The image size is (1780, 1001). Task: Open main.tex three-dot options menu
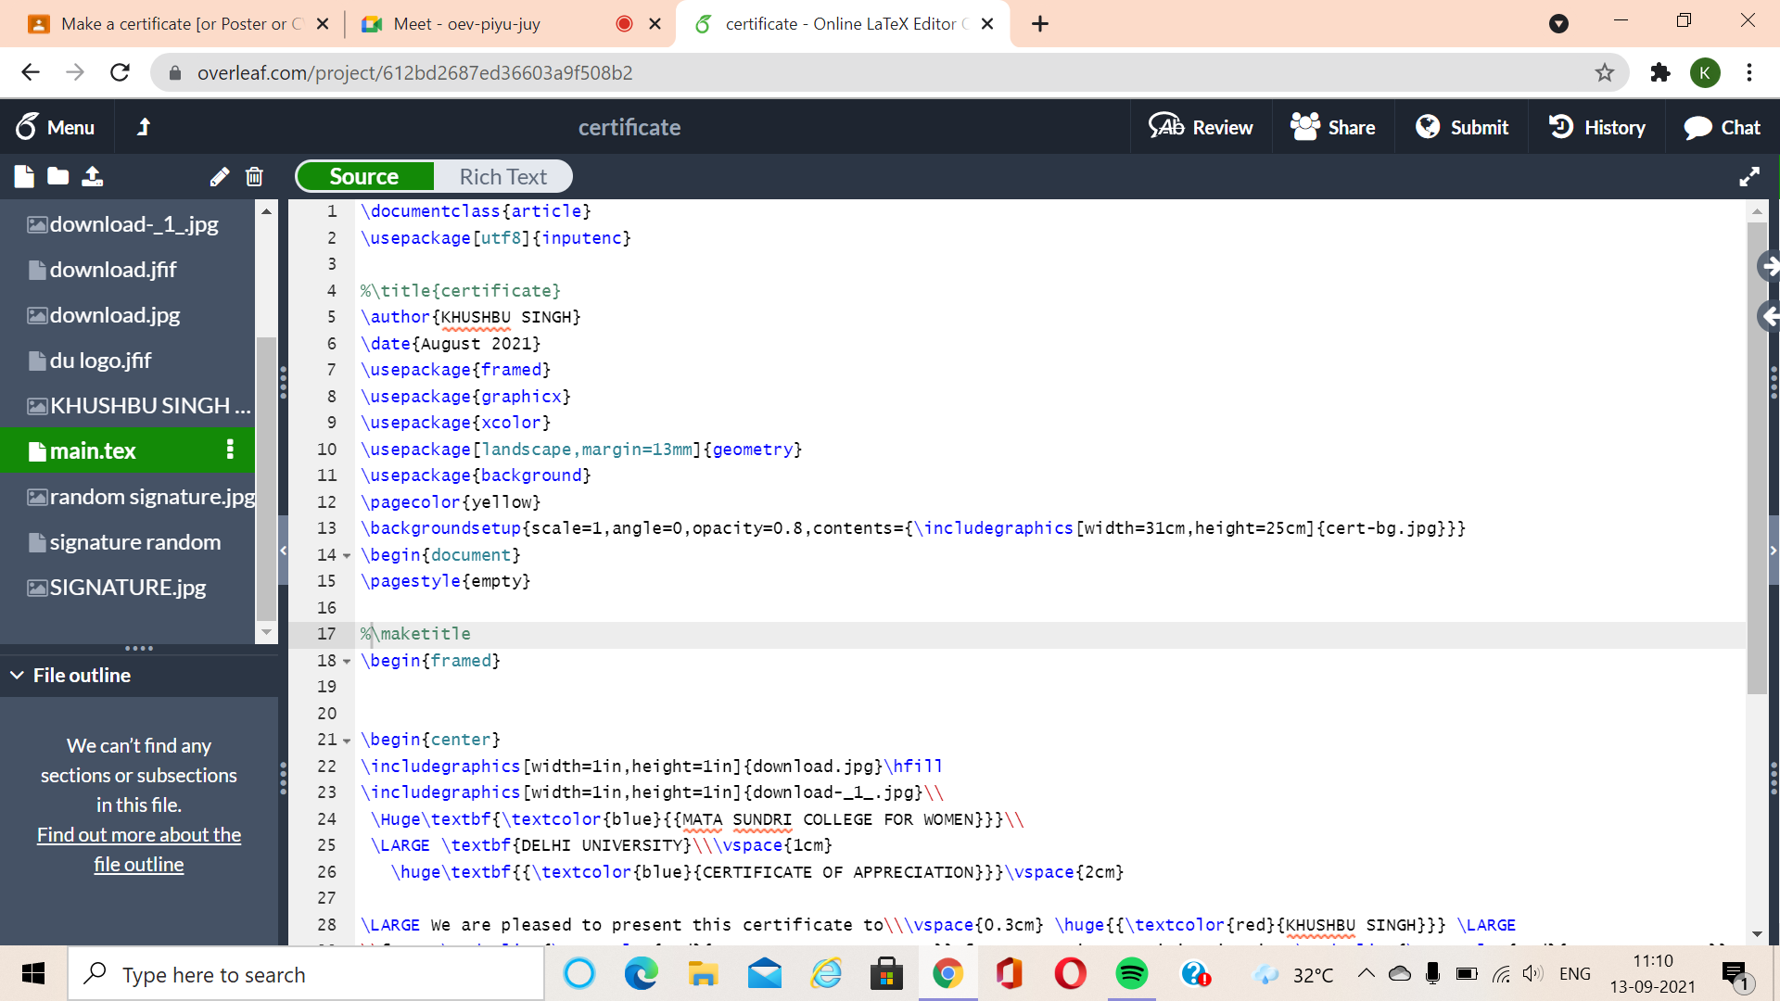point(230,450)
